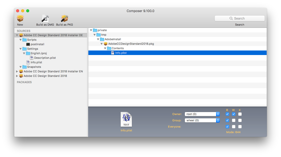Select the postinstall script label

tap(38, 44)
